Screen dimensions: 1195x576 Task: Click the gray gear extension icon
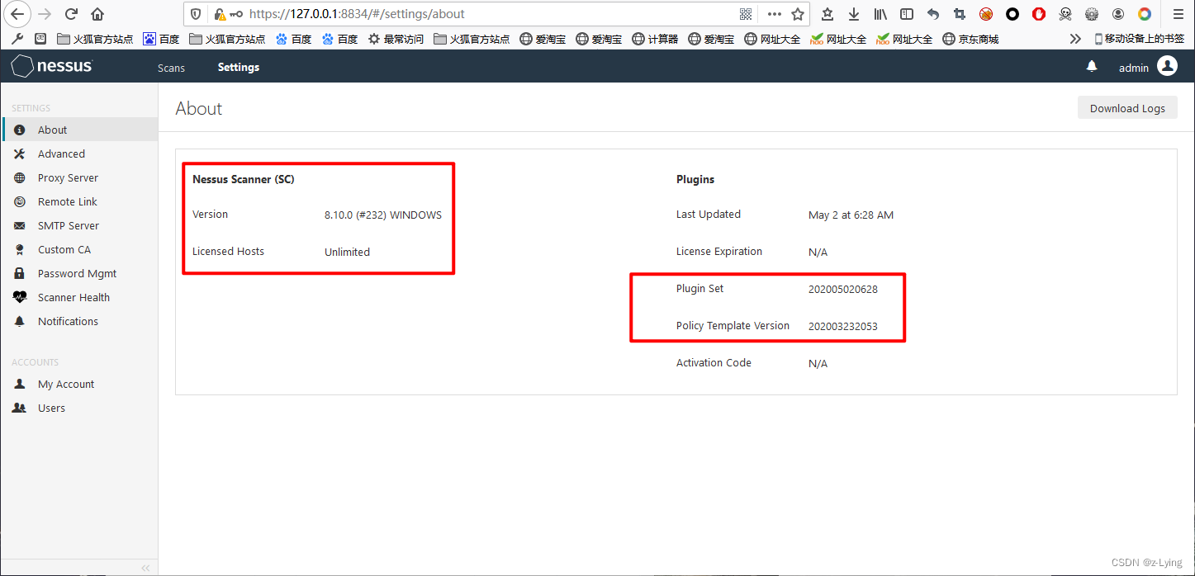[1092, 14]
